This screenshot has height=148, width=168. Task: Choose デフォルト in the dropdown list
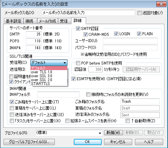[49, 68]
